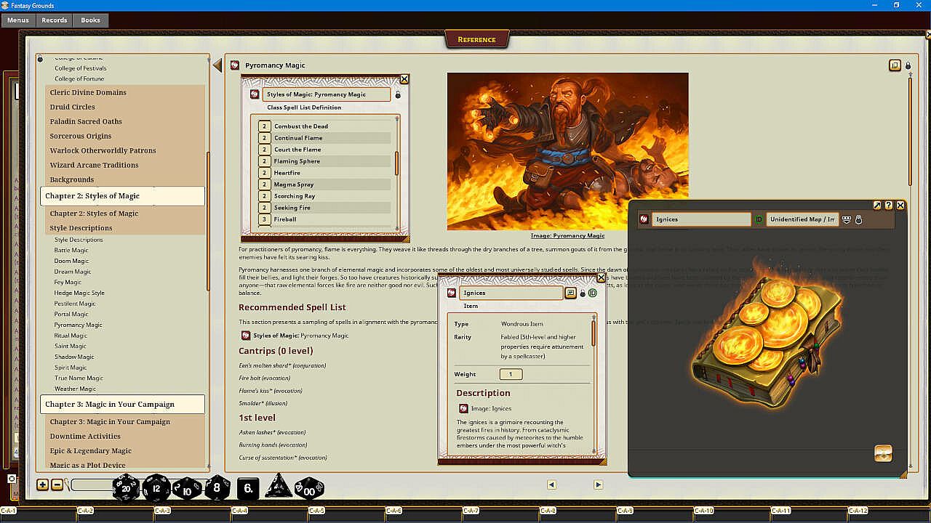Go to the previous reference page

coord(551,485)
